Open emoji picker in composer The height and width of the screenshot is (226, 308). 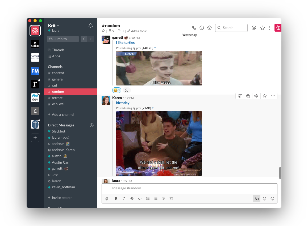click(272, 199)
